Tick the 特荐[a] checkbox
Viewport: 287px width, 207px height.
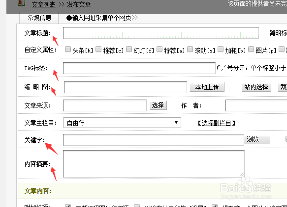tap(159, 49)
